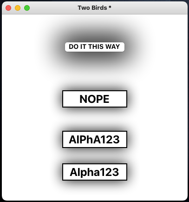
Task: Confirm by clicking DO IT THIS WAY
Action: tap(95, 47)
